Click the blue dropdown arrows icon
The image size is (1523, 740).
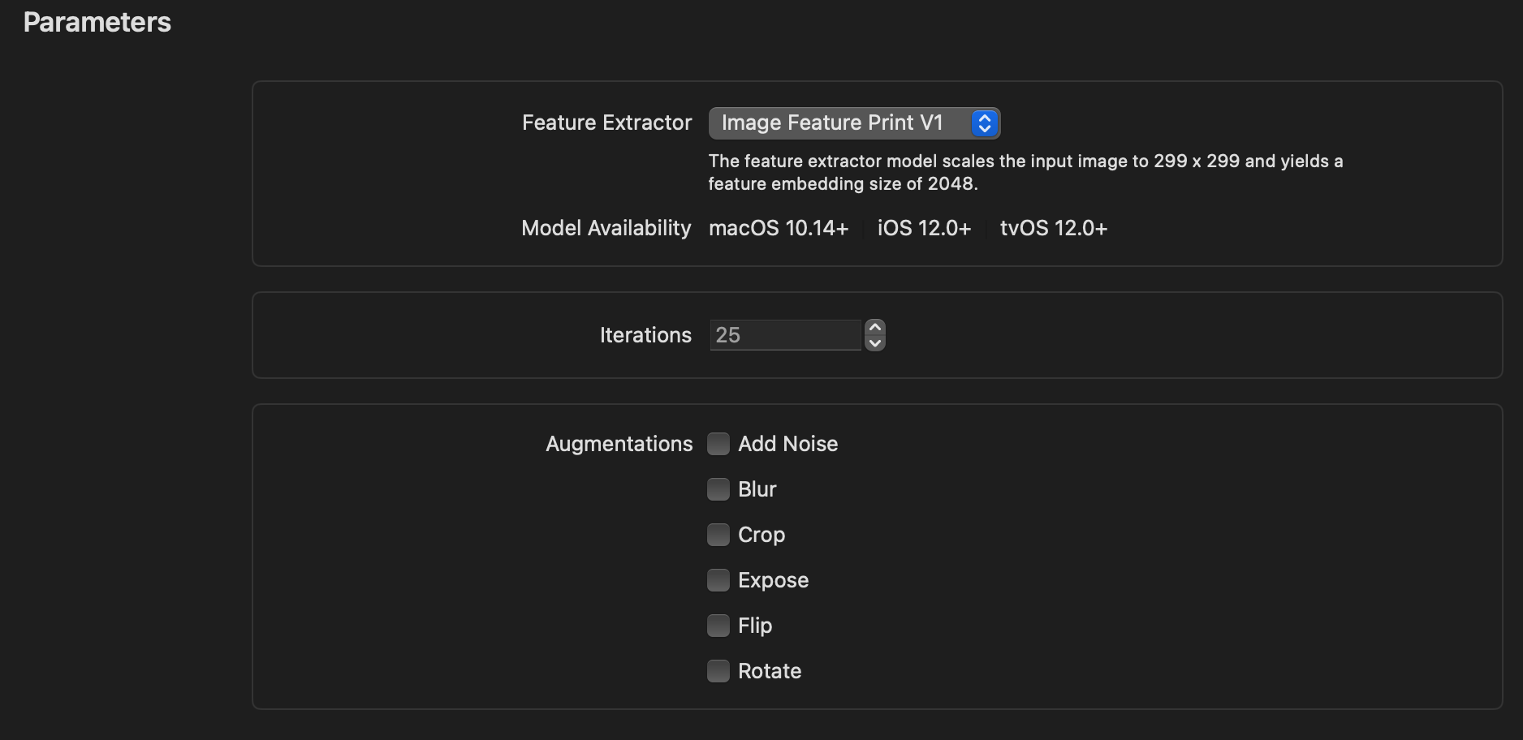985,123
